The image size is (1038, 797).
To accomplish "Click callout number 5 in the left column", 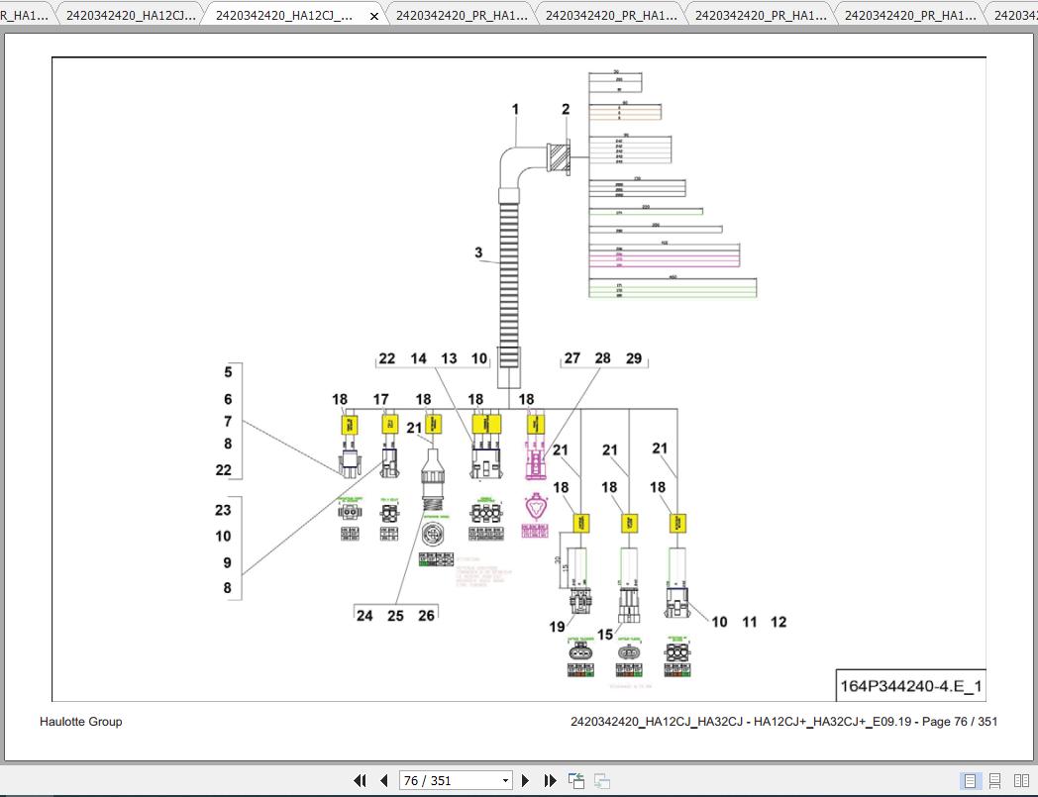I will pyautogui.click(x=228, y=372).
